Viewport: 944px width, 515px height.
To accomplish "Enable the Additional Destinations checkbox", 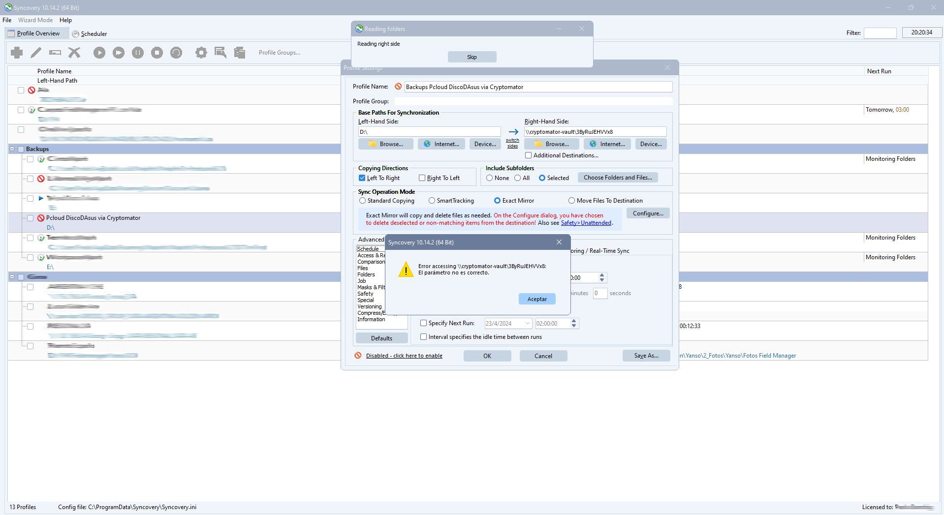I will (x=529, y=155).
